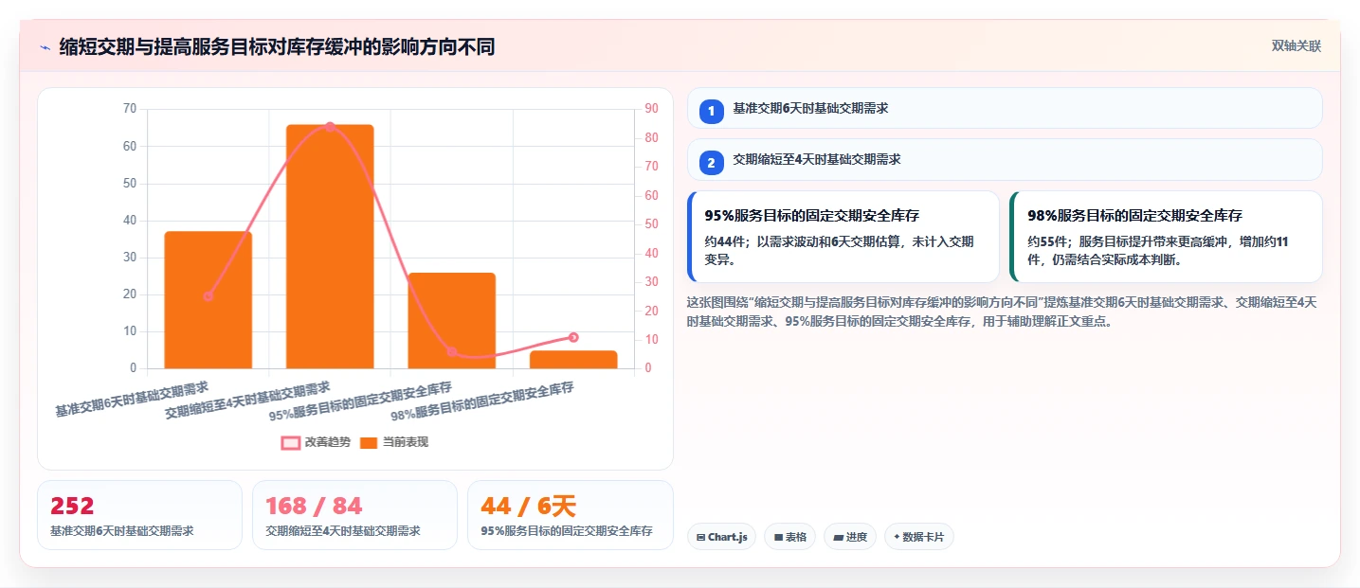
Task: Select the 数据卡片 tag
Action: coord(918,537)
